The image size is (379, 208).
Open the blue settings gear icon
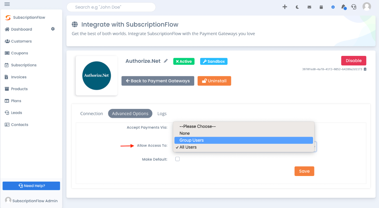tap(333, 7)
